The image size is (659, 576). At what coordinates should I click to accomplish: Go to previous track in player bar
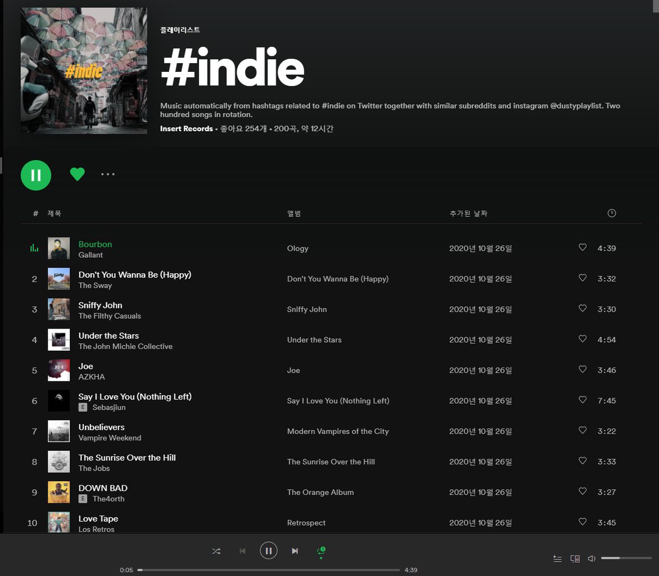click(243, 551)
